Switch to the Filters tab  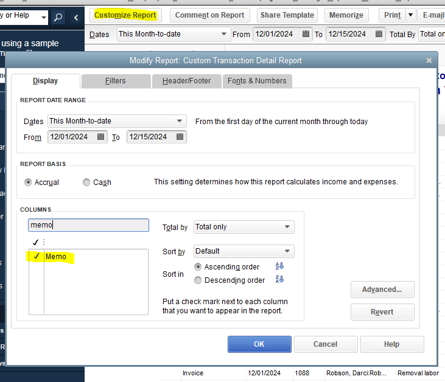point(116,81)
